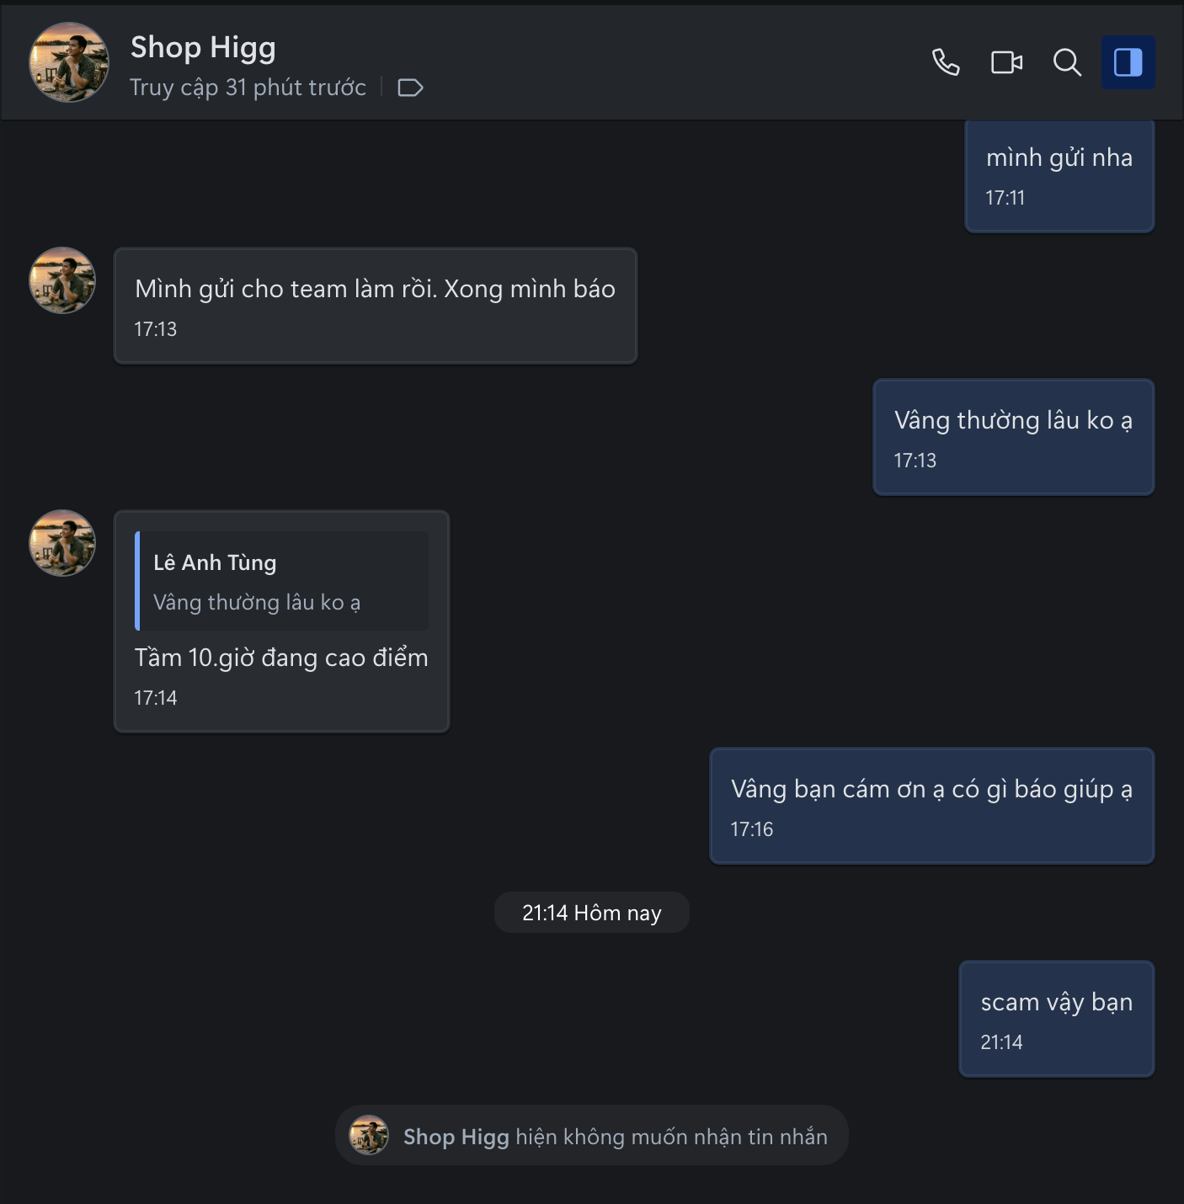
Task: Click the quoted reply from Lê Anh Tùng
Action: [x=282, y=581]
